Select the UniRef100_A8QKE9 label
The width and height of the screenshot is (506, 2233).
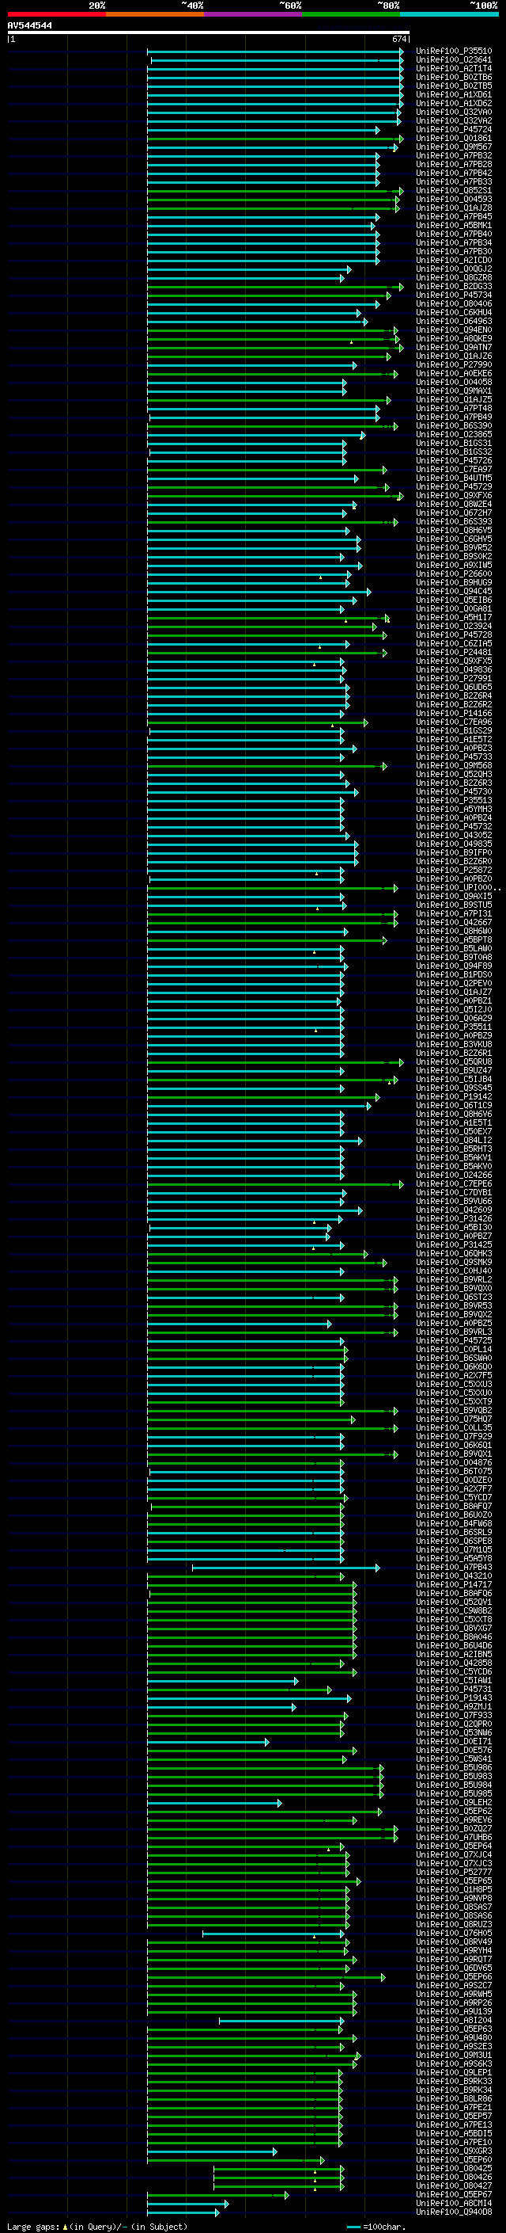coord(454,339)
